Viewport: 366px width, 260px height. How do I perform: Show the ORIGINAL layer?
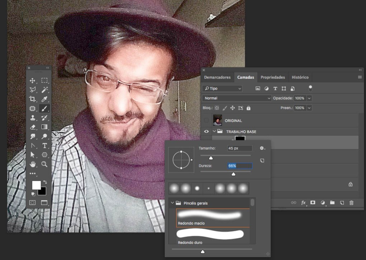pyautogui.click(x=206, y=120)
